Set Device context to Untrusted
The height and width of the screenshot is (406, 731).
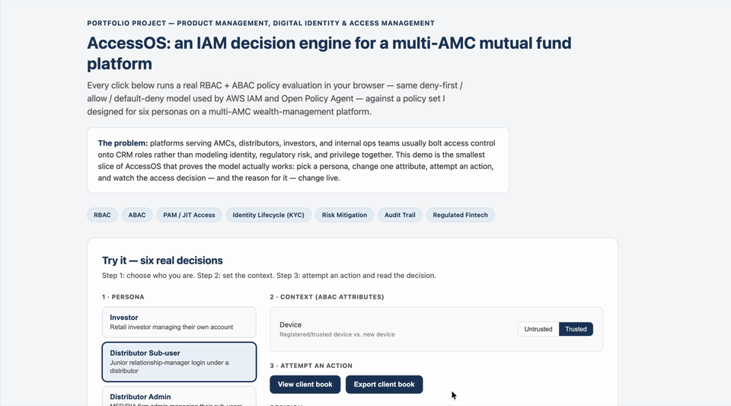click(538, 329)
